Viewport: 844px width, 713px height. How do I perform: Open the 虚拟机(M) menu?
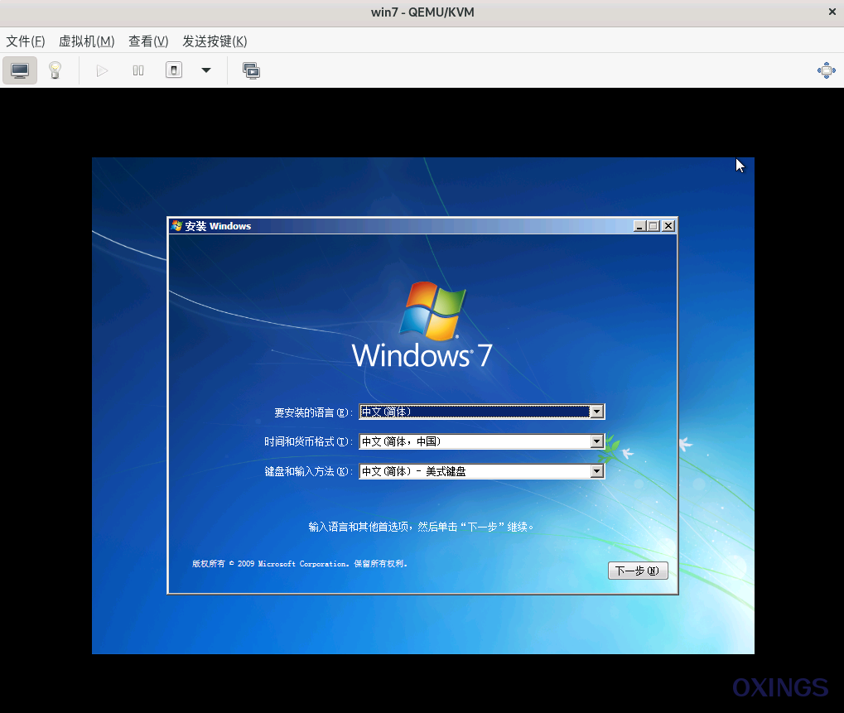(x=87, y=41)
